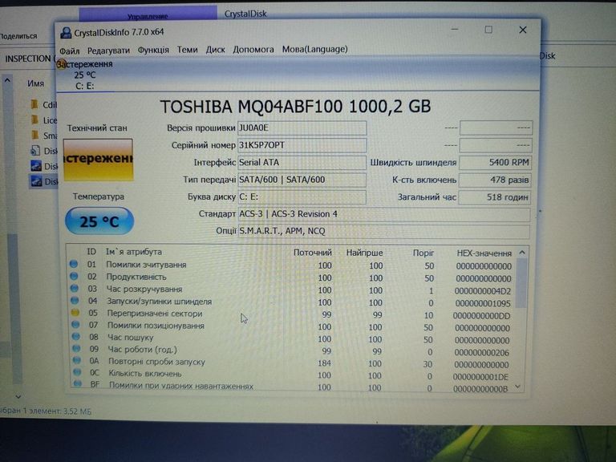Screen dimensions: 616x462
Task: Open the Редагувати menu
Action: 108,51
